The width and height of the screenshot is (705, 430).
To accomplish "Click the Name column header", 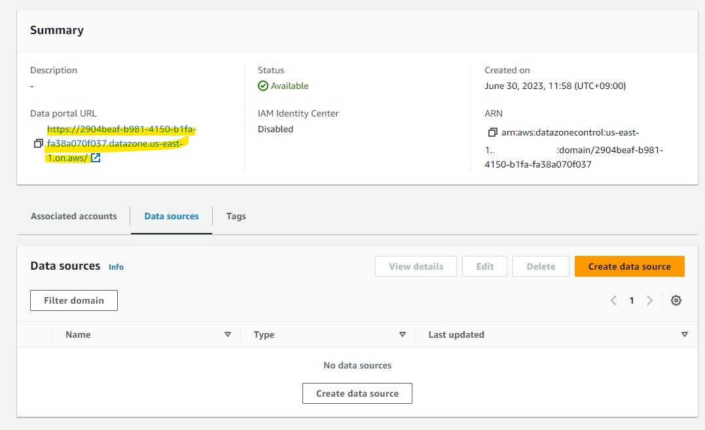I will pos(78,334).
